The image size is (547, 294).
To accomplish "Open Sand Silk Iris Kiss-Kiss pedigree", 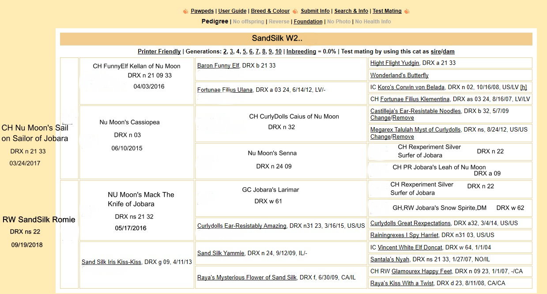I will 111,262.
